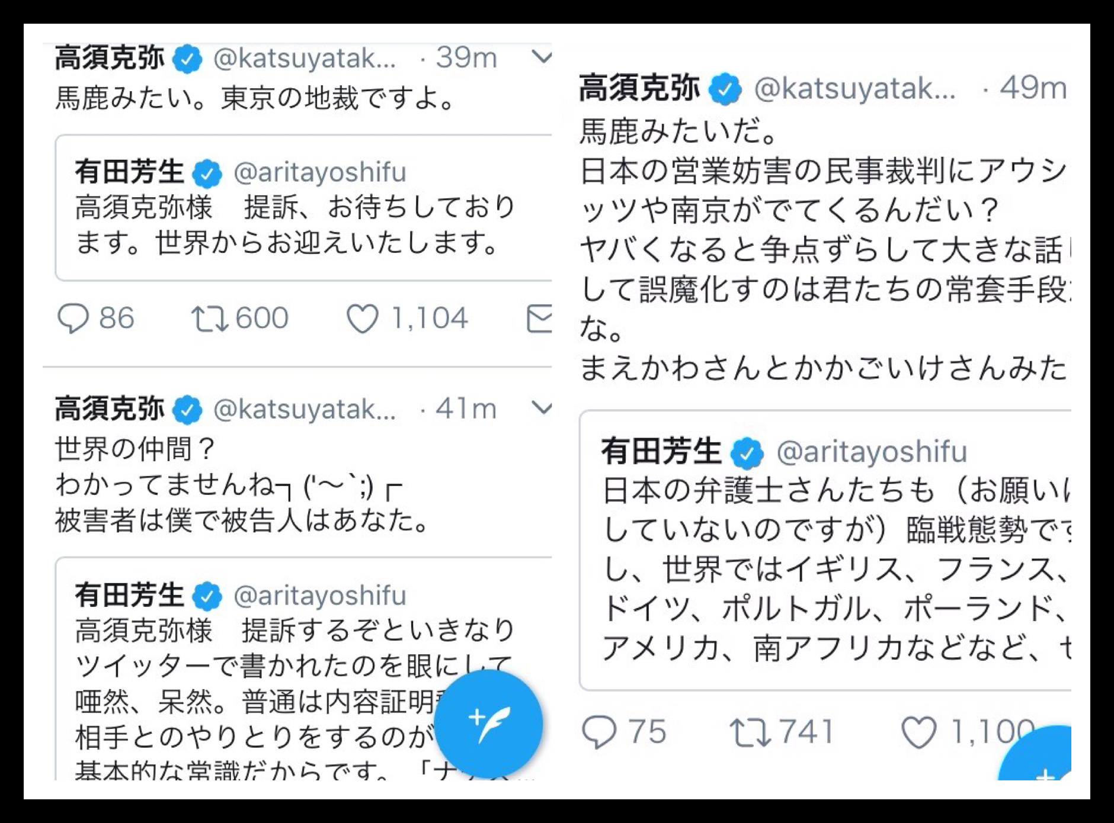Retweet the tweet with 600 retweets
This screenshot has width=1114, height=823.
[x=209, y=319]
